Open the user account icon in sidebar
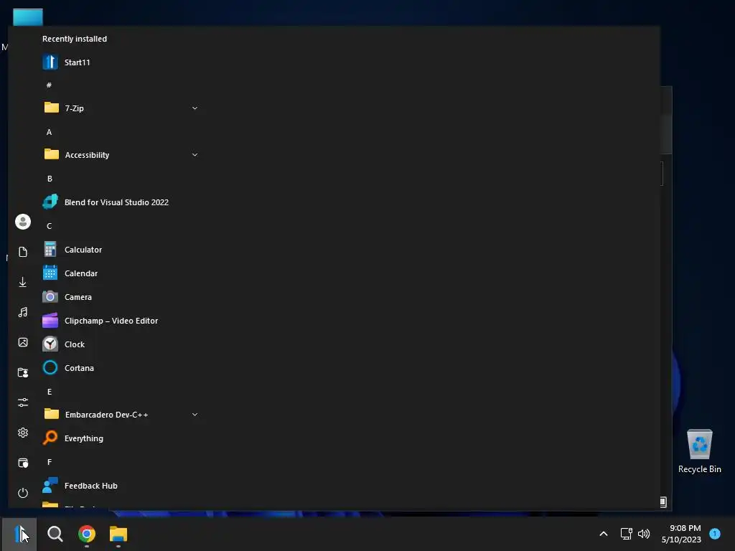The image size is (735, 551). click(22, 222)
